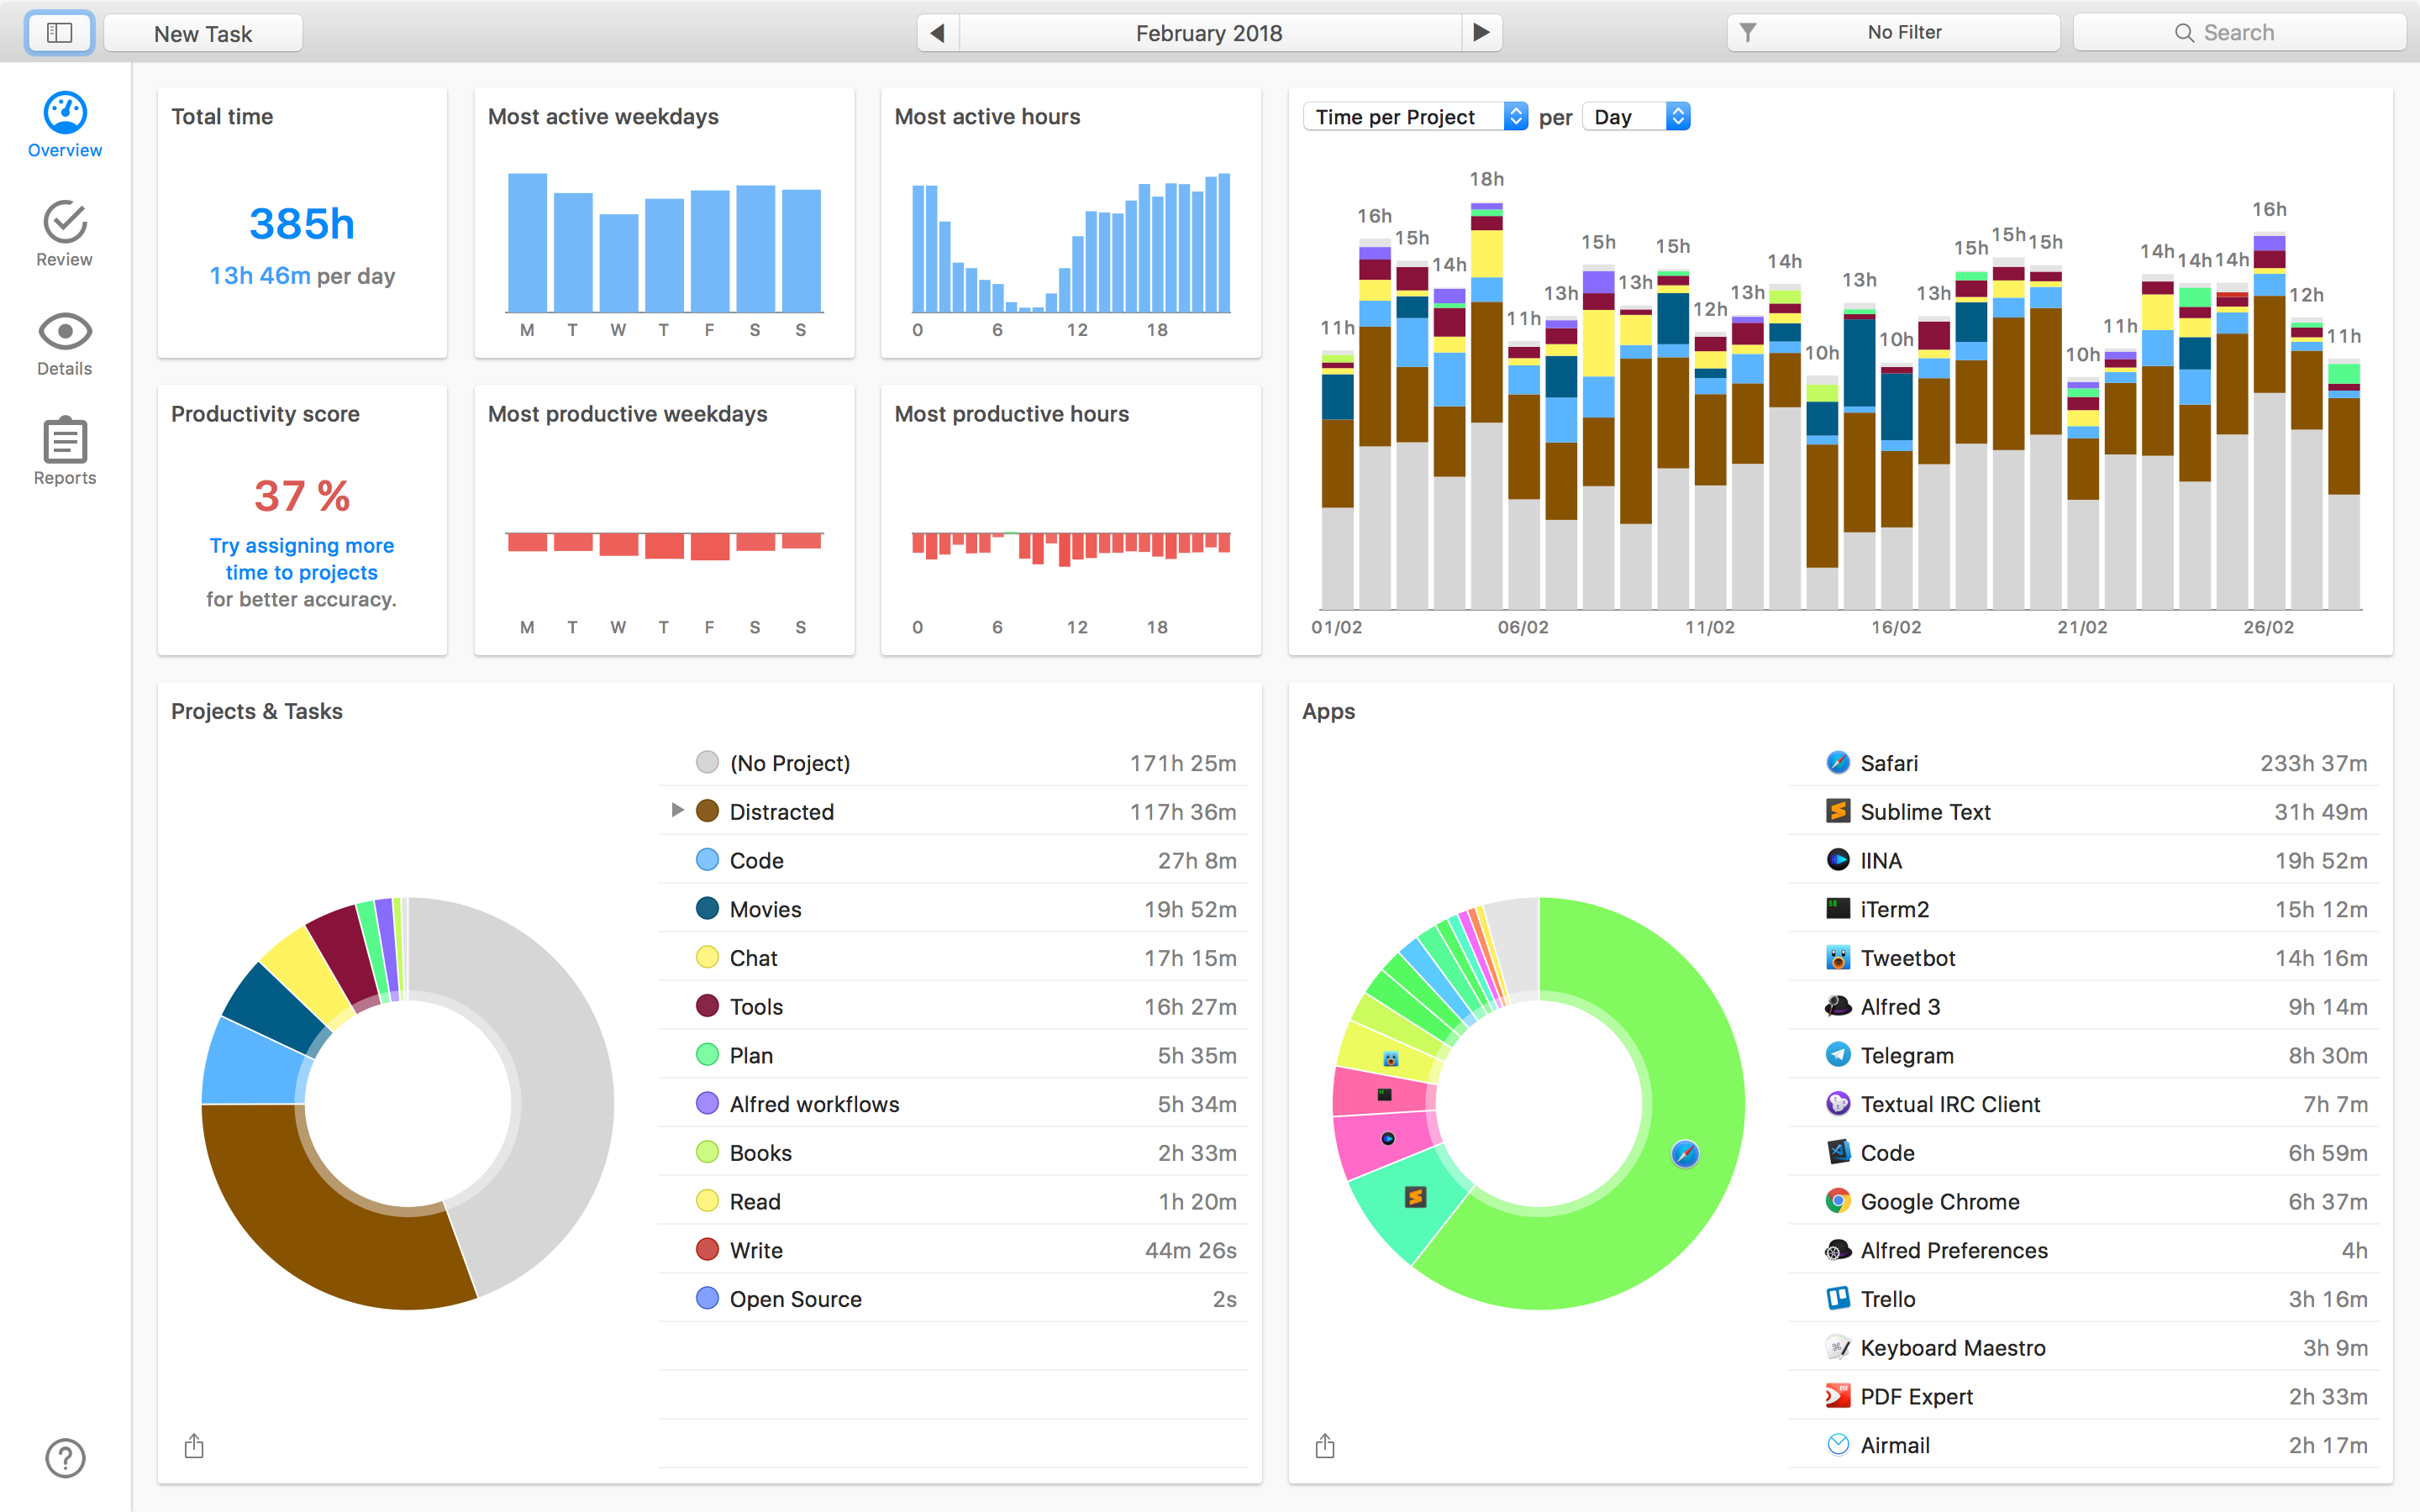Click the Most active hours chart

(1071, 243)
